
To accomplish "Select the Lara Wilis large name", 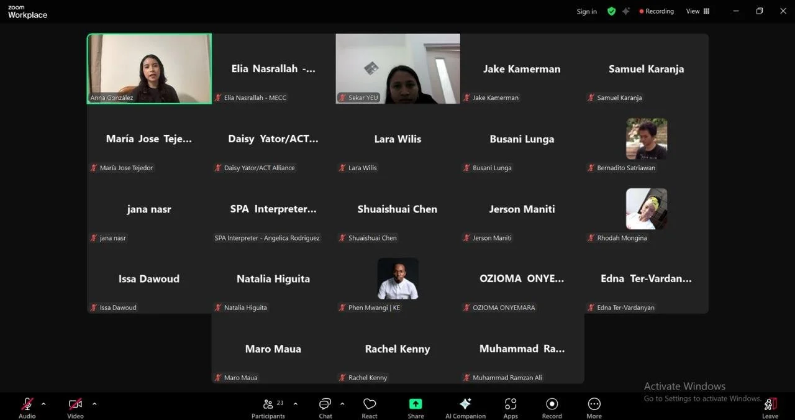I will pyautogui.click(x=397, y=139).
